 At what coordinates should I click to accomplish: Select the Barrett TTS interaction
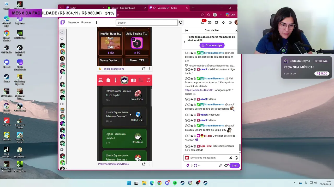point(136,61)
